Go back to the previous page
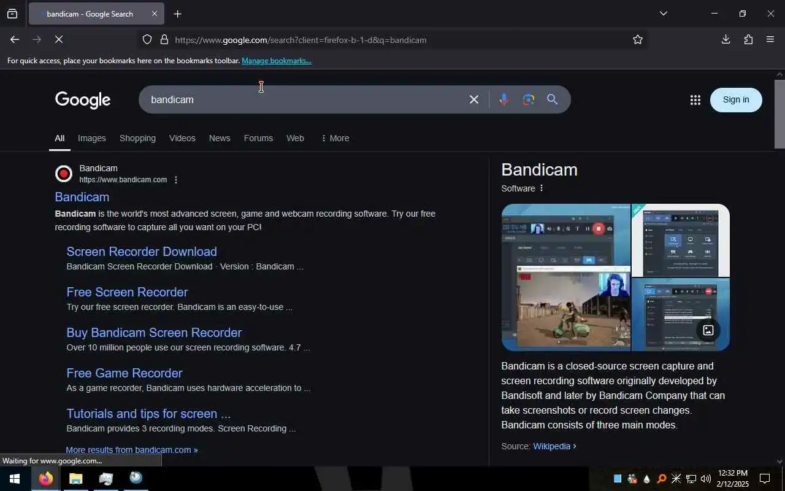 point(14,39)
